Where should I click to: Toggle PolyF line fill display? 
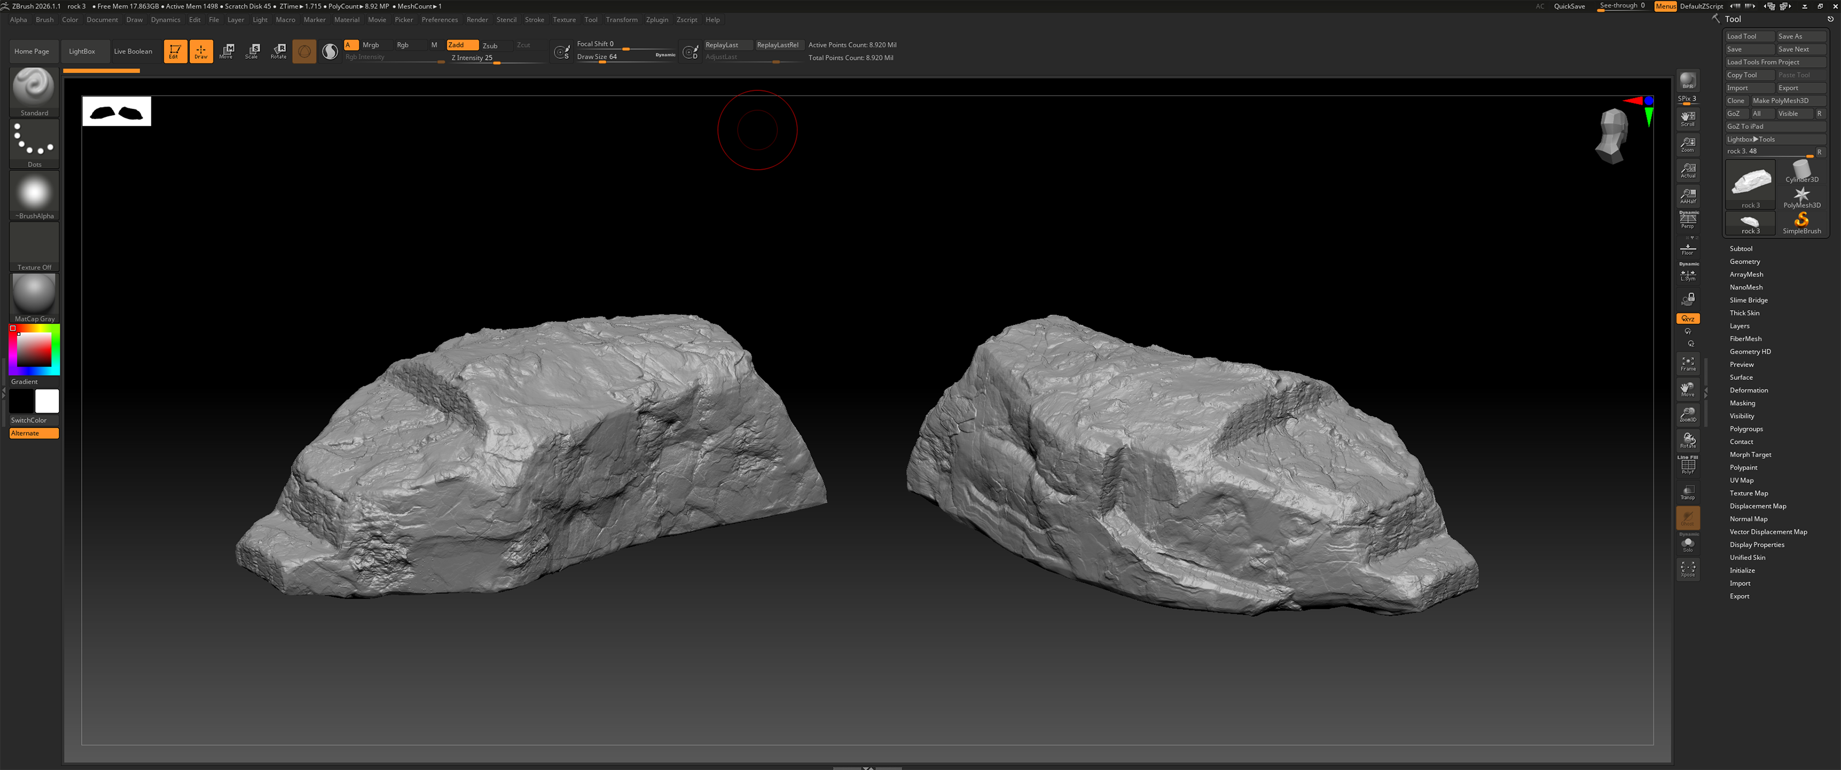[1687, 466]
